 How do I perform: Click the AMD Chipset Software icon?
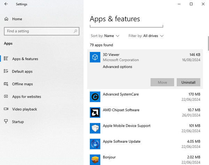pyautogui.click(x=95, y=112)
